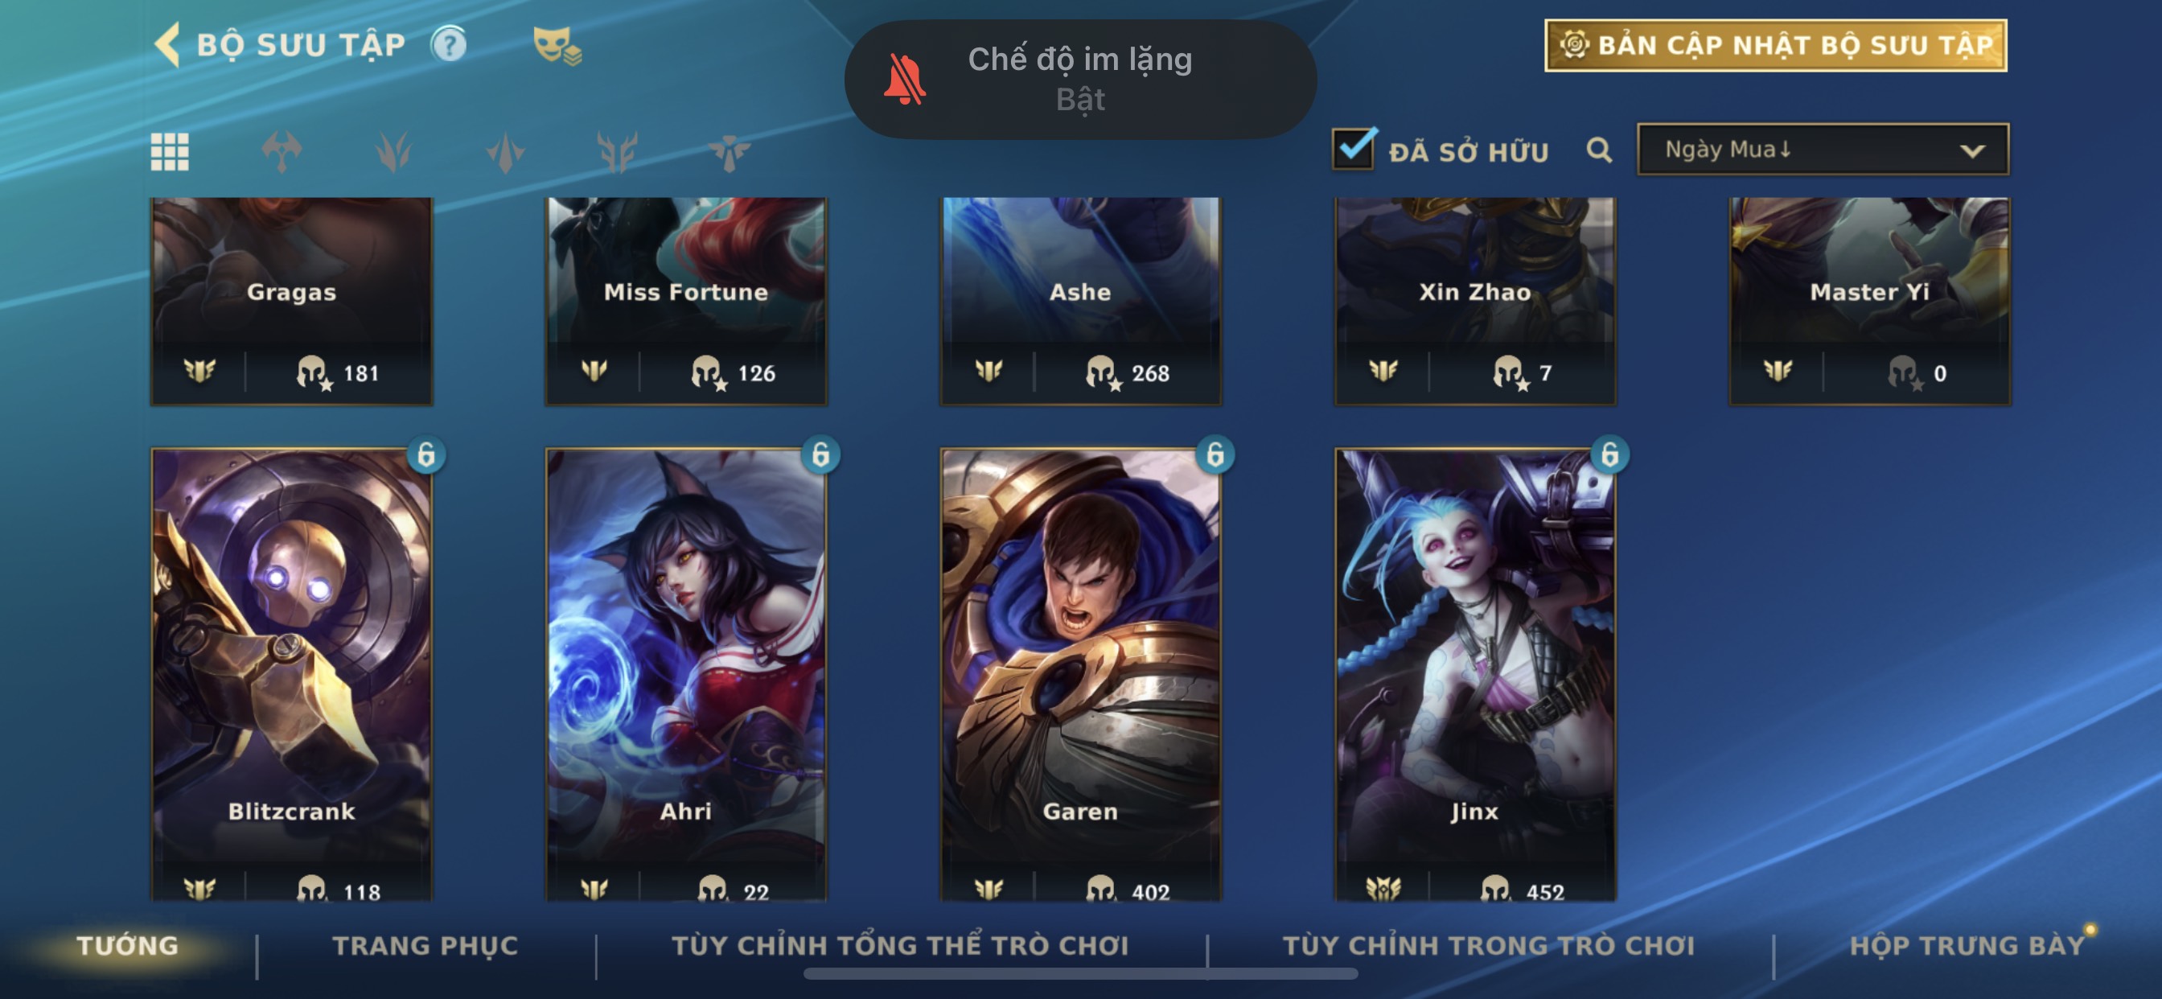The height and width of the screenshot is (999, 2162).
Task: Filter by the last role icon in row
Action: (x=729, y=152)
